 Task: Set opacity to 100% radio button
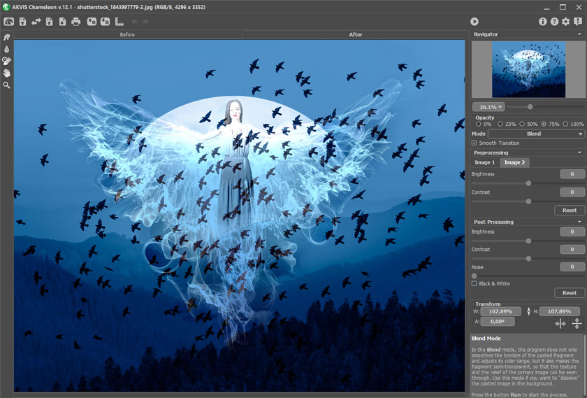(565, 124)
